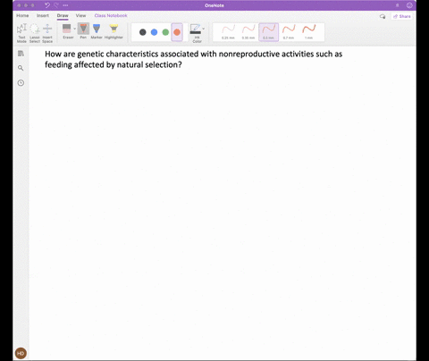The width and height of the screenshot is (429, 361).
Task: Select the Text Mode tool
Action: pyautogui.click(x=21, y=33)
